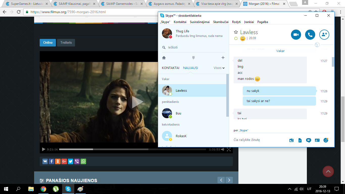Open uTorrent from the taskbar

pyautogui.click(x=56, y=189)
